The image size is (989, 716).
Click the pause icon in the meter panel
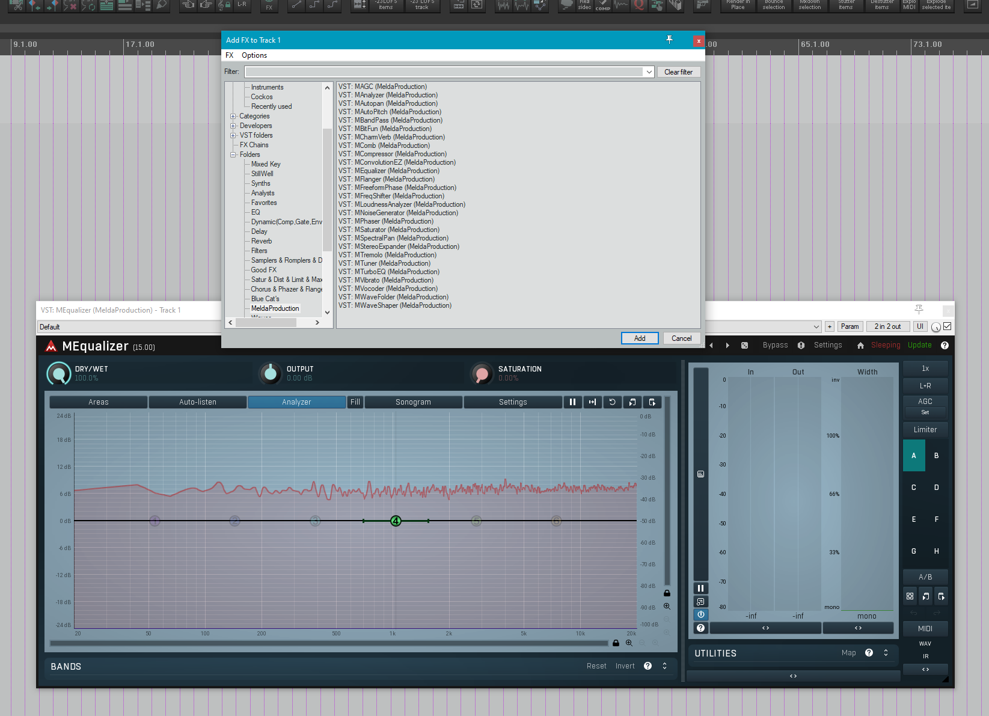(x=700, y=589)
